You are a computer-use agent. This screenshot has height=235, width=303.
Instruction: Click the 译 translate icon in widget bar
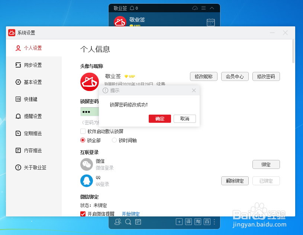pos(188,222)
